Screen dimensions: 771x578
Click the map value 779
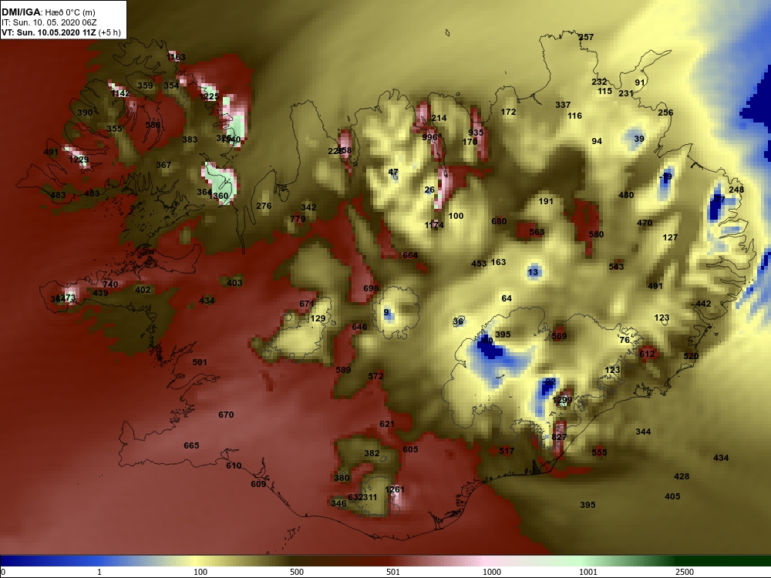pyautogui.click(x=298, y=219)
